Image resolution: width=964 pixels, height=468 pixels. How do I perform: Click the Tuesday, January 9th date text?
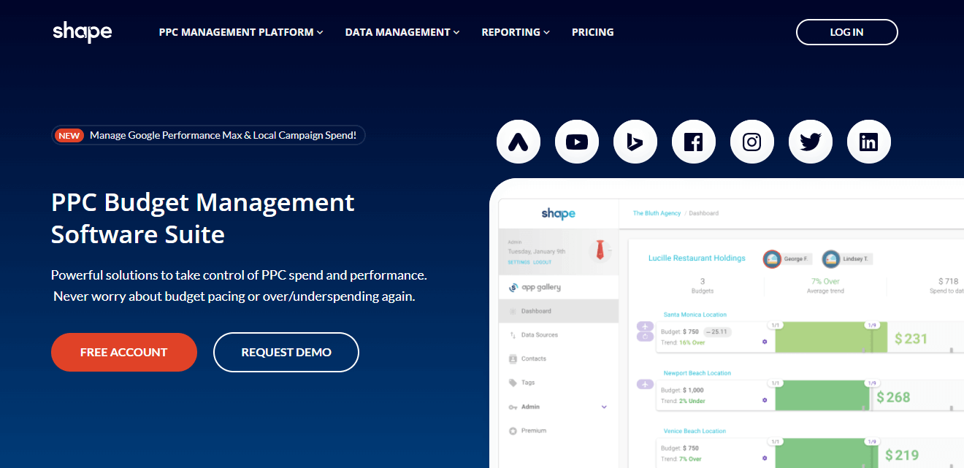(538, 252)
